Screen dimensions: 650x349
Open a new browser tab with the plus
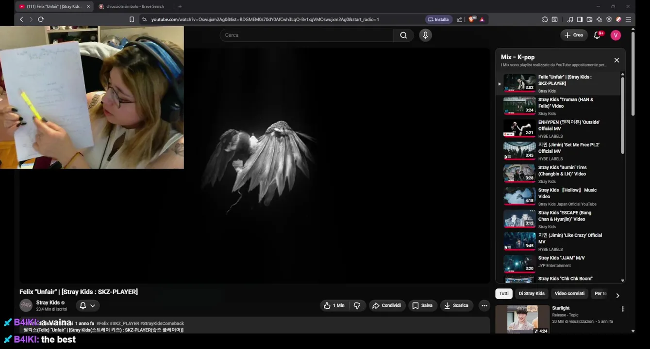[x=180, y=6]
